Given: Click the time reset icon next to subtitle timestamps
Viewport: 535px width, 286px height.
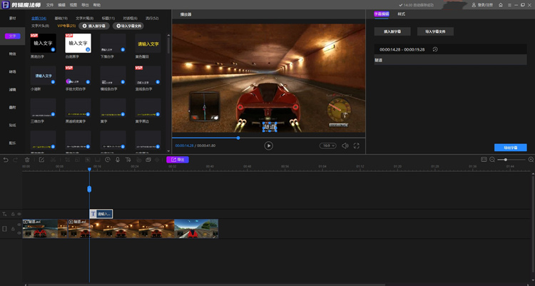Looking at the screenshot, I should coord(435,49).
